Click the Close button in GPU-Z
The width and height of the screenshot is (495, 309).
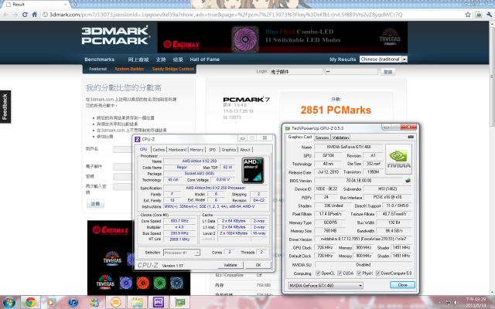click(x=402, y=285)
